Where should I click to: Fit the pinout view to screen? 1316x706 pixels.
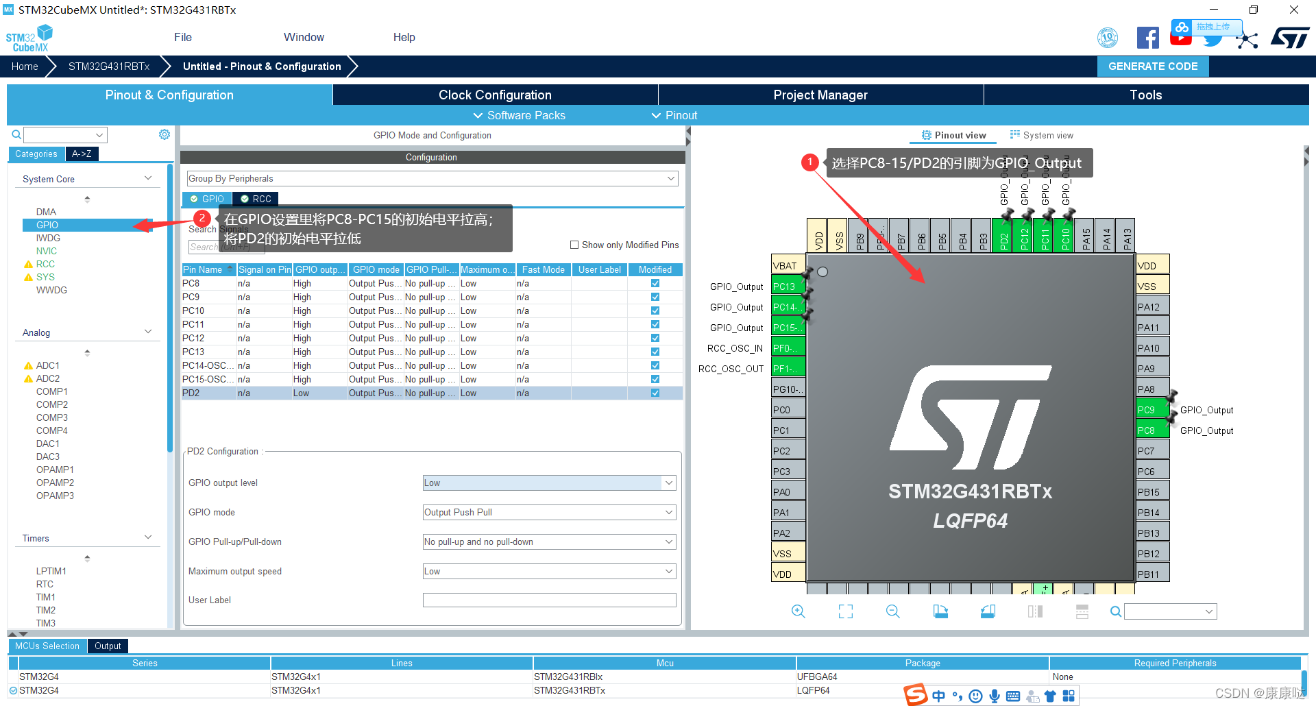click(x=846, y=611)
